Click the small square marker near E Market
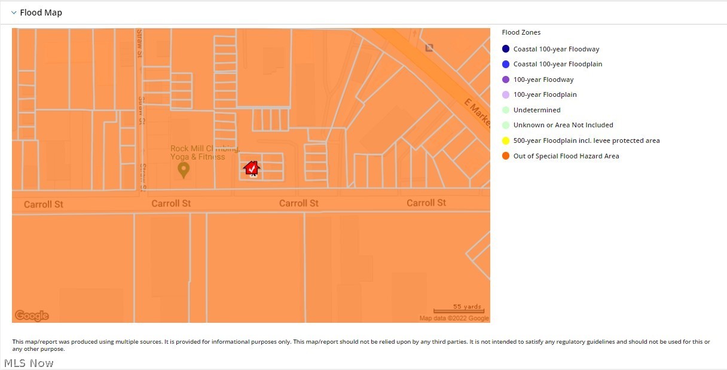The width and height of the screenshot is (727, 370). pyautogui.click(x=429, y=48)
